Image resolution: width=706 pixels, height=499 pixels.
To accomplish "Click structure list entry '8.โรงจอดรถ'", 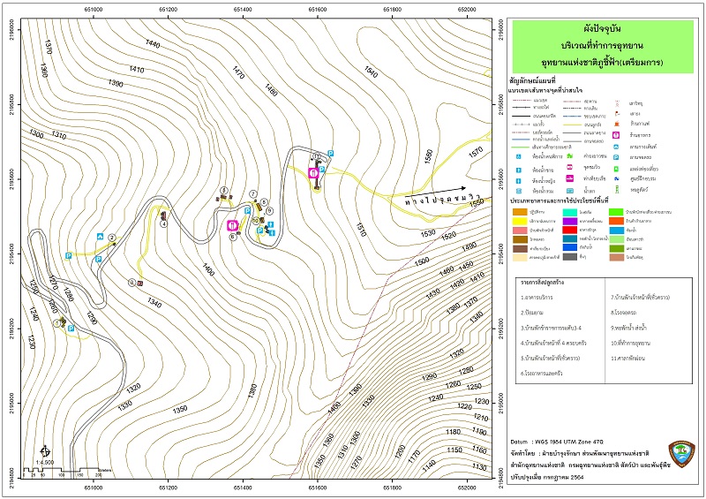I will (624, 313).
